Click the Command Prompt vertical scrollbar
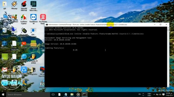The height and width of the screenshot is (97, 174). coord(168,57)
